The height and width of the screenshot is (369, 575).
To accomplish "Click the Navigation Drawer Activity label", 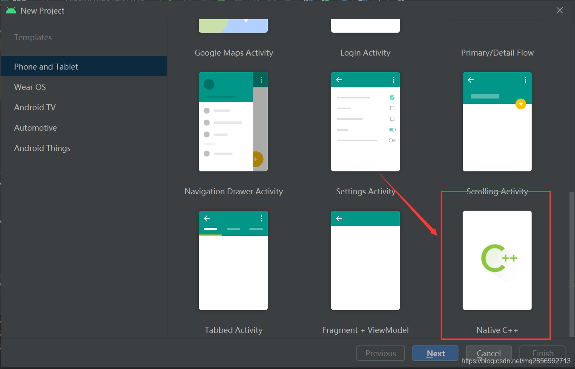I will click(234, 191).
